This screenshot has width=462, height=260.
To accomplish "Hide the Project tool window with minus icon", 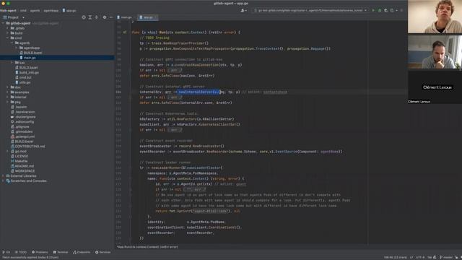I will point(110,17).
